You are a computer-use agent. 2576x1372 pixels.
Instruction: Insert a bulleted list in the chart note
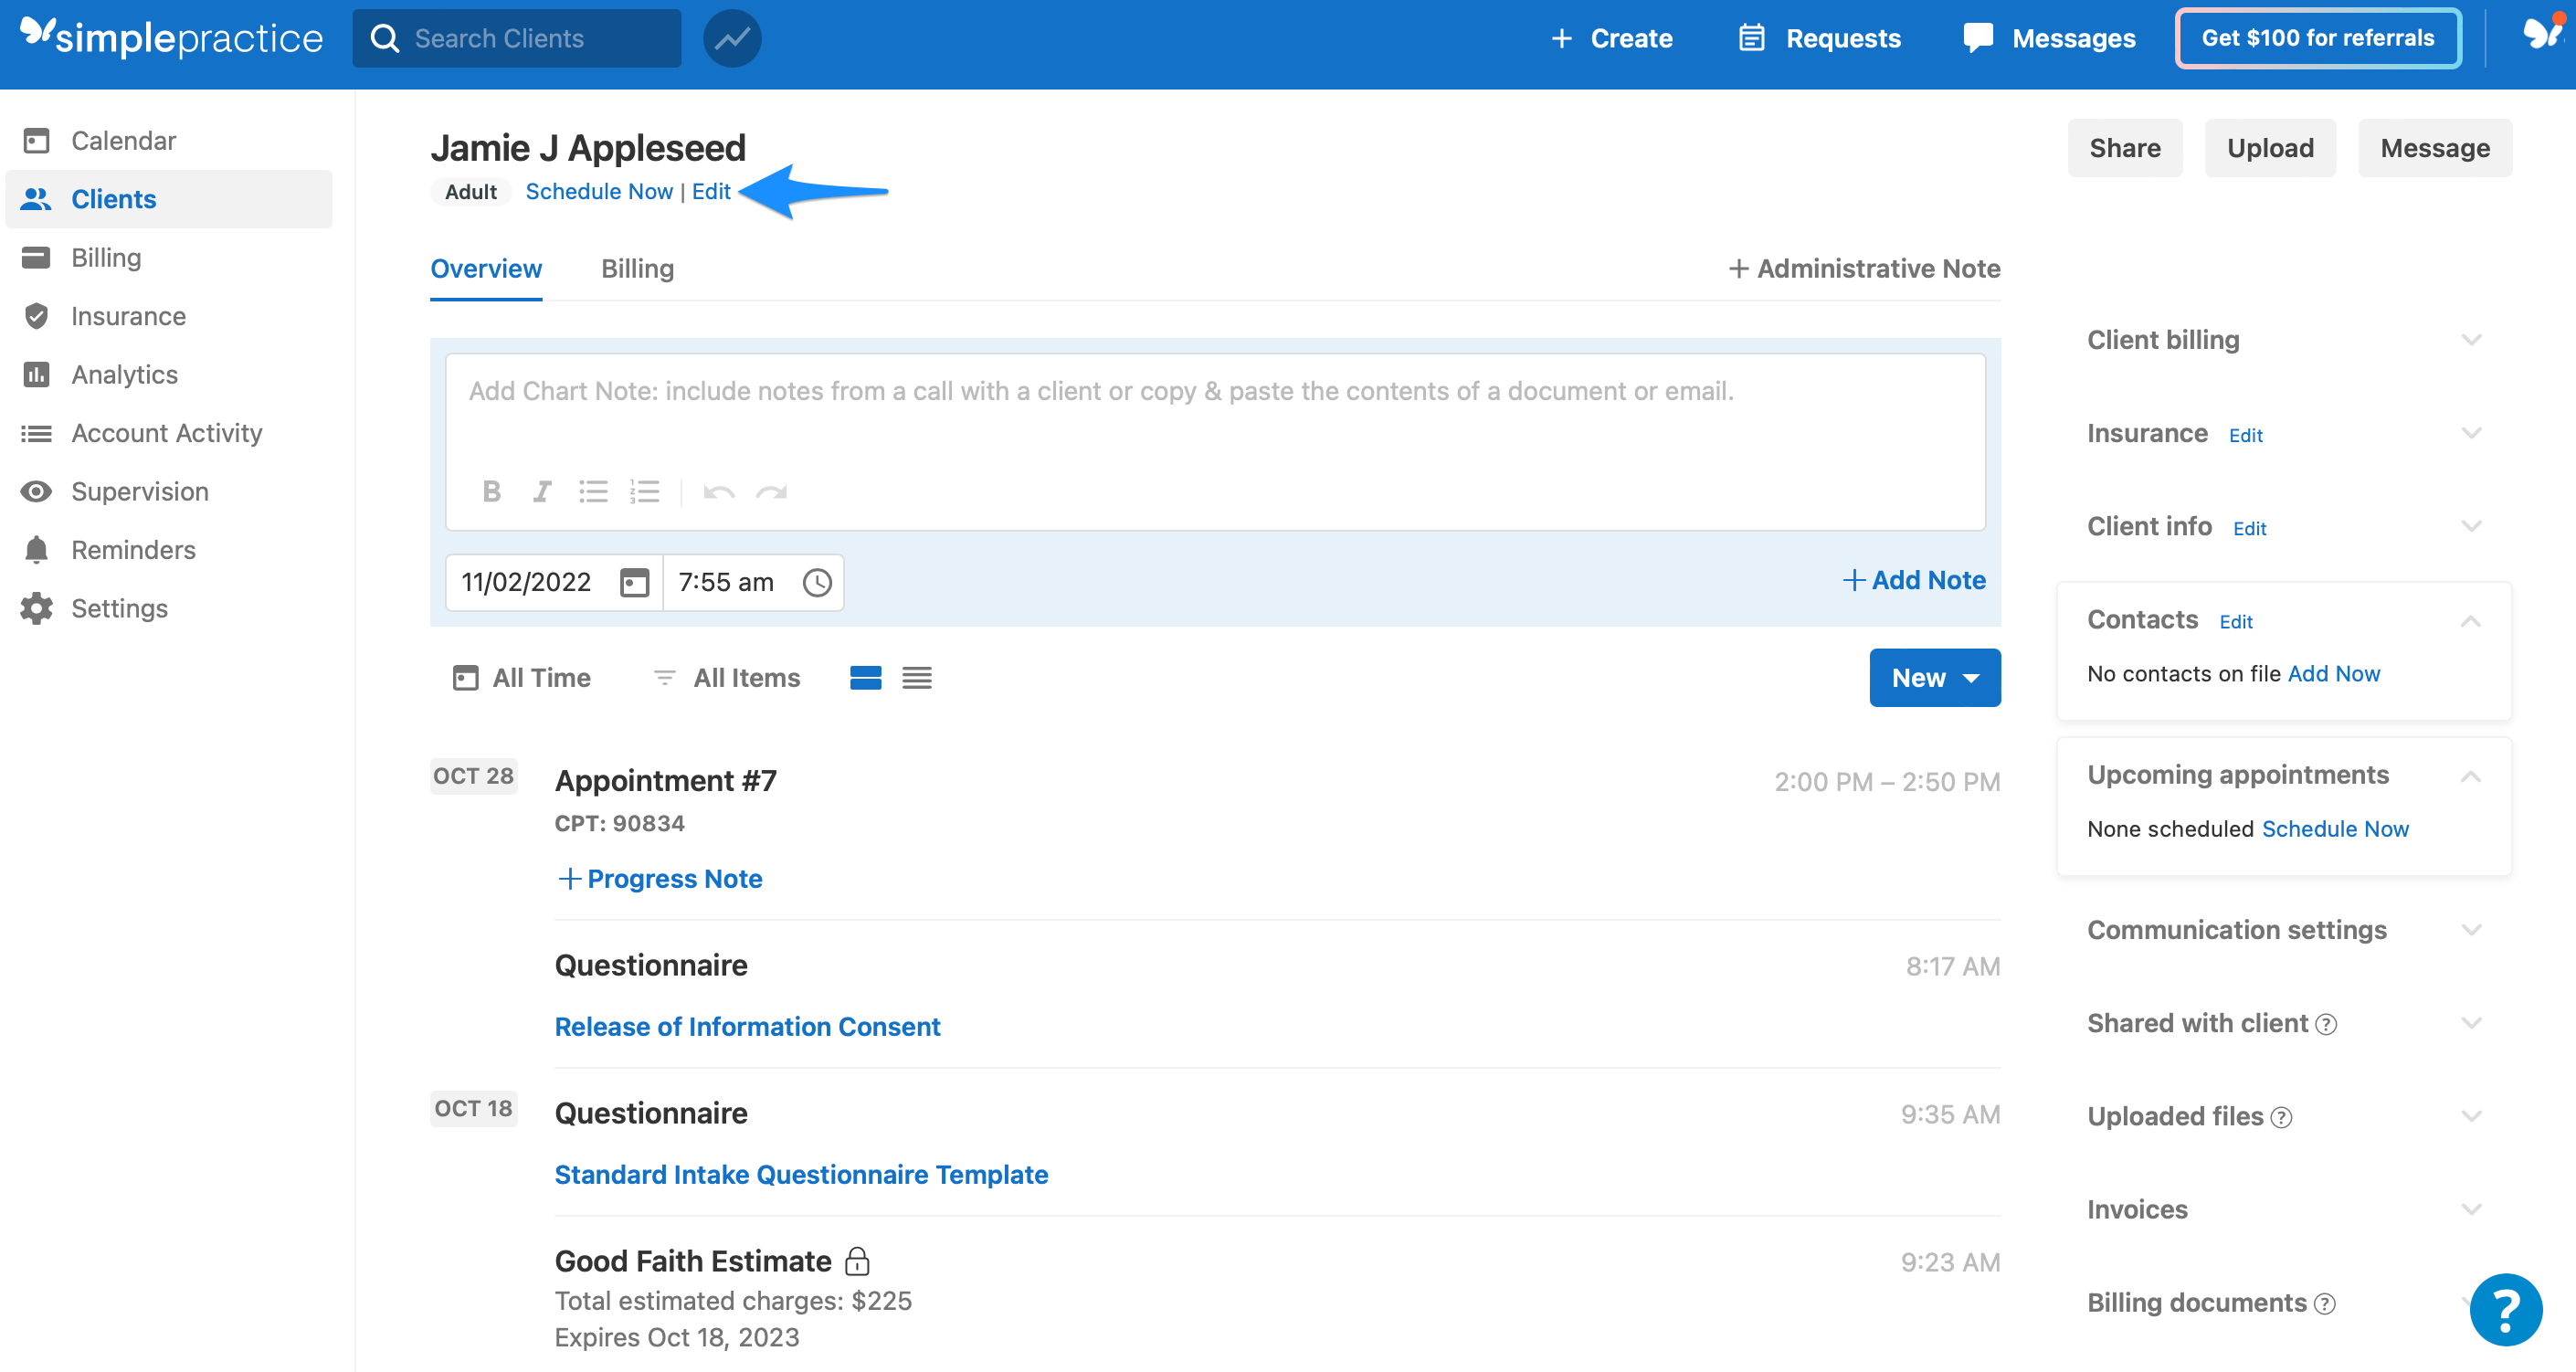(x=594, y=491)
